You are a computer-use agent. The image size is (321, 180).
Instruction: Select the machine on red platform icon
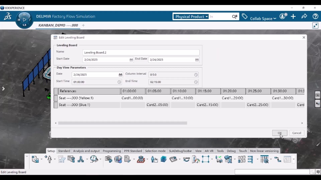(x=141, y=159)
